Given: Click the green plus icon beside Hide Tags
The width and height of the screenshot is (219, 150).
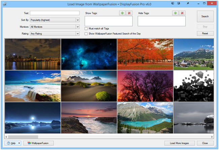Looking at the screenshot, I should pos(175,13).
